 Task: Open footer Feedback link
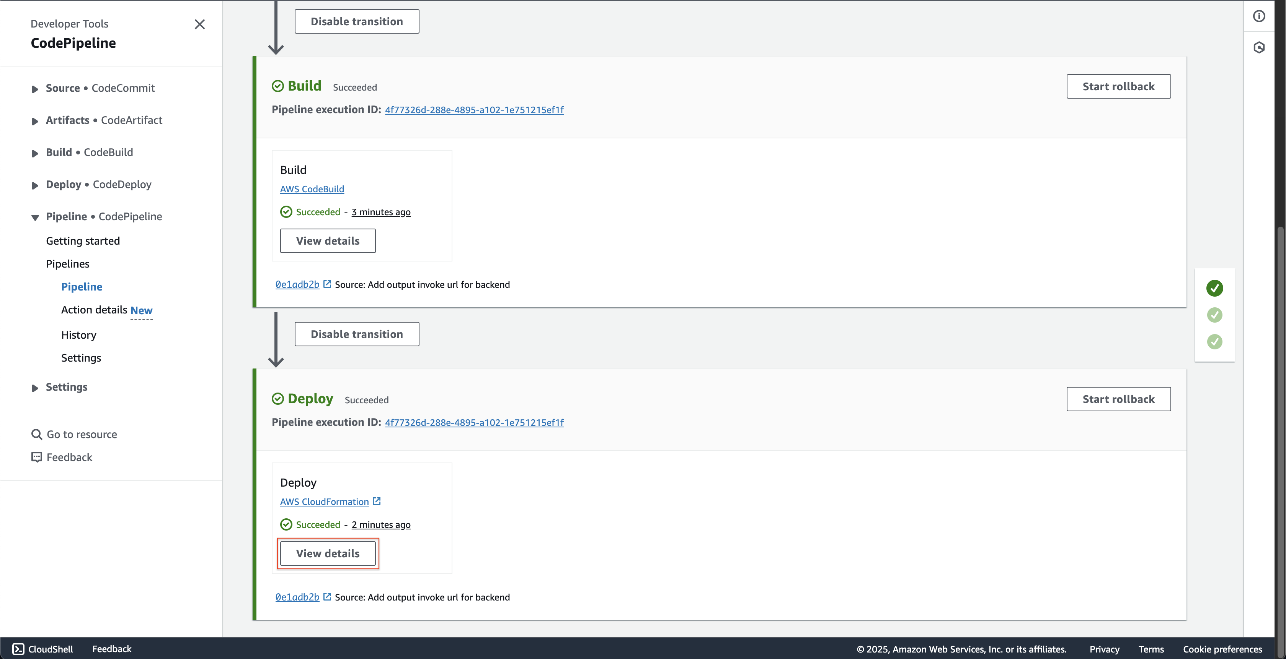(112, 649)
